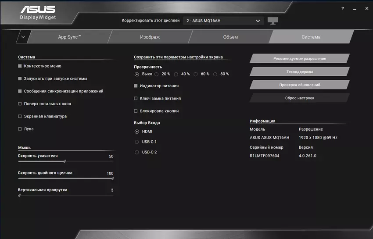This screenshot has height=239, width=373.
Task: Switch to the Объем tab
Action: point(230,37)
